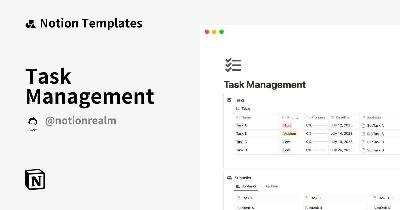This screenshot has width=400, height=210.
Task: Click the table view icon beside the Table tab
Action: pos(238,108)
